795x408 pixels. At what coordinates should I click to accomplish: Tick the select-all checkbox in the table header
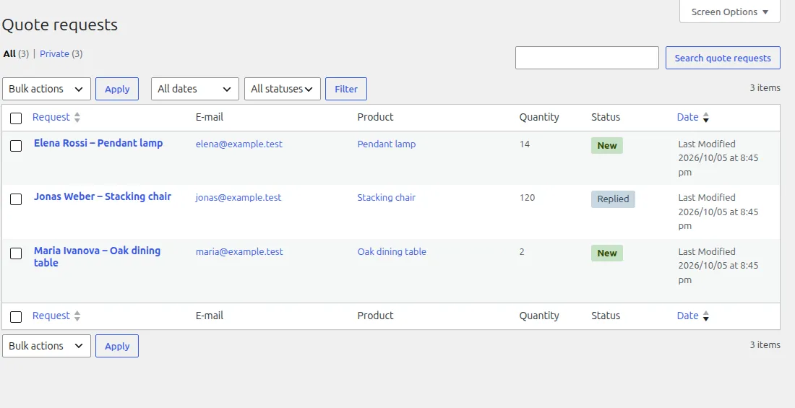coord(16,118)
